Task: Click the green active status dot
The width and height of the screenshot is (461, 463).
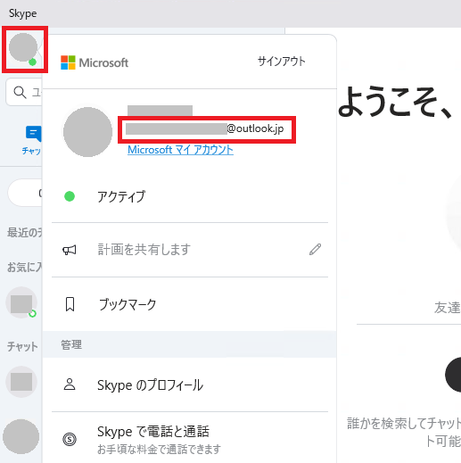Action: click(70, 196)
